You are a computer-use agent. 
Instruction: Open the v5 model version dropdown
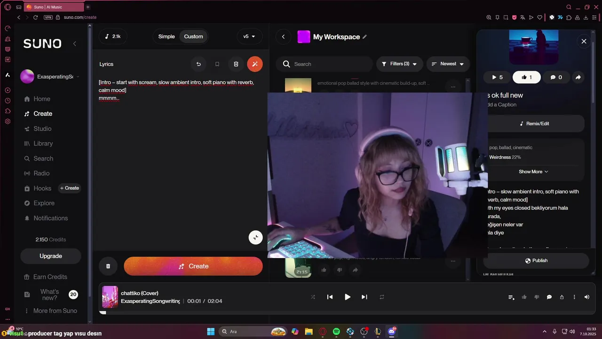(x=249, y=37)
